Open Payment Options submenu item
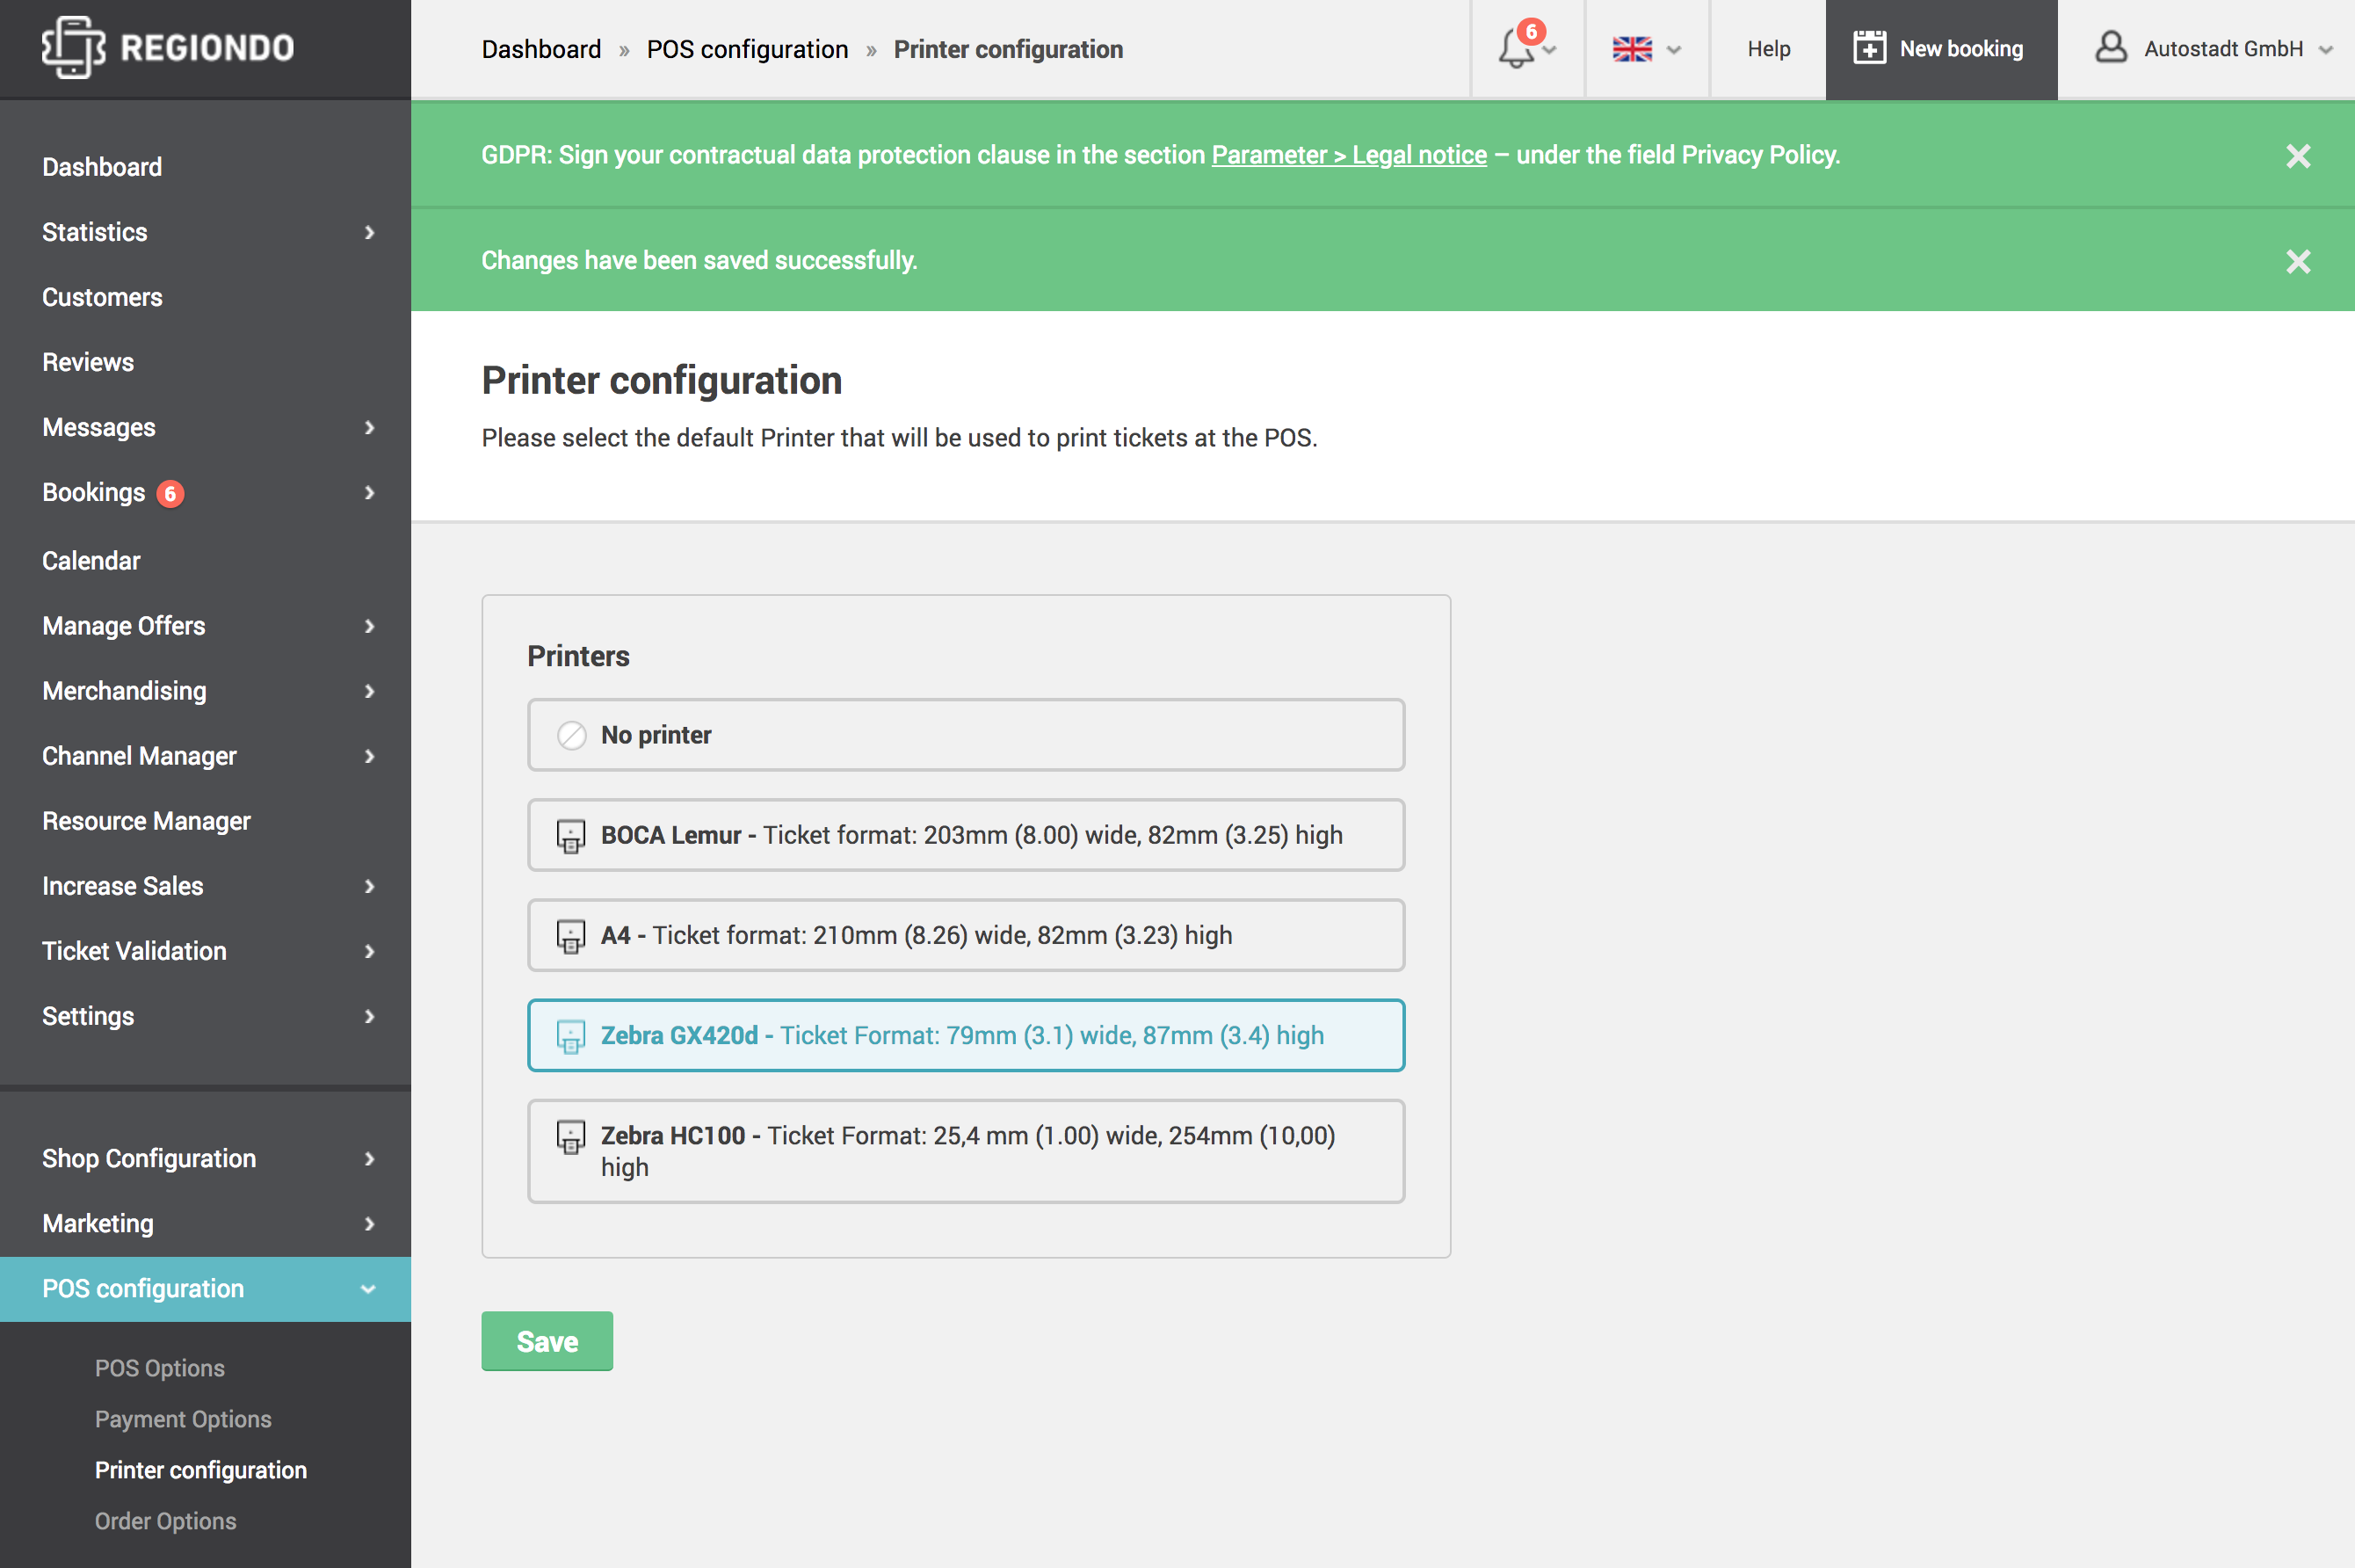2355x1568 pixels. tap(183, 1419)
